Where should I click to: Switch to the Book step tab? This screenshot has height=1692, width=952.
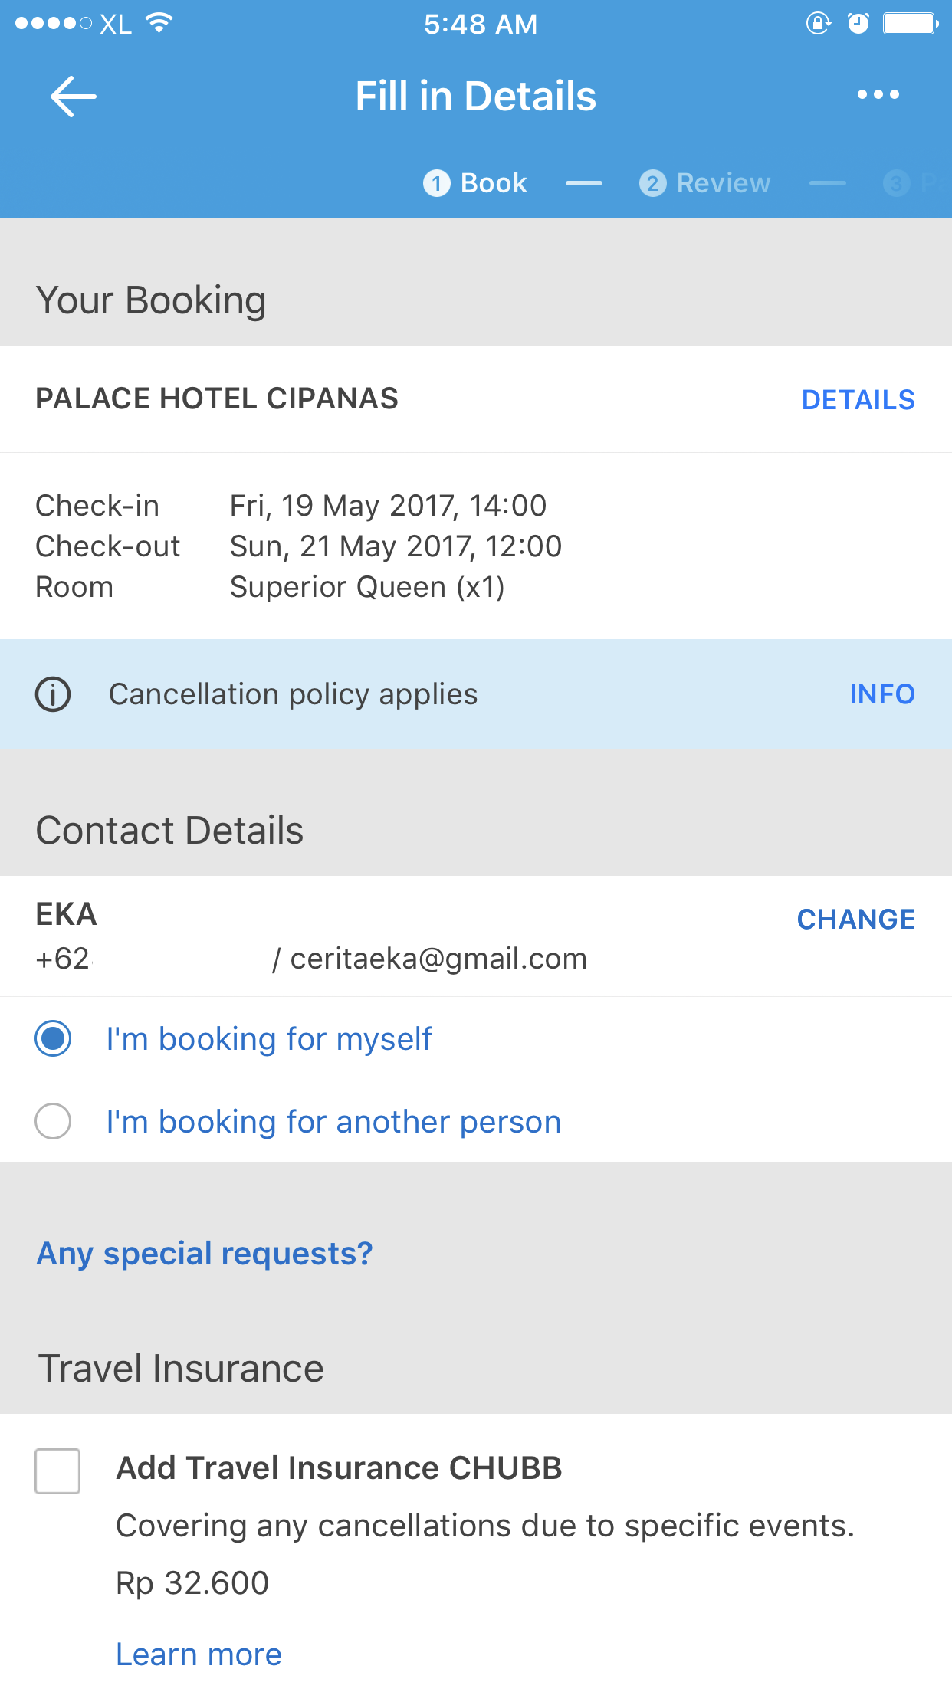(x=494, y=184)
